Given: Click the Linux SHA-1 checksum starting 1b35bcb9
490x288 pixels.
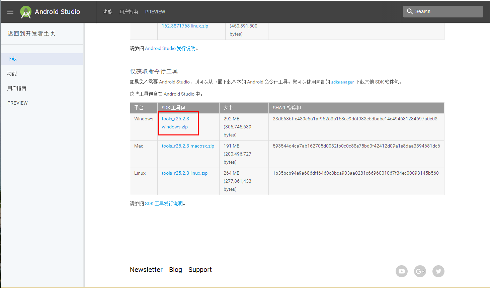Looking at the screenshot, I should [x=355, y=173].
